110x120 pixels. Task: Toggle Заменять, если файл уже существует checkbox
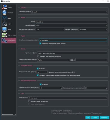coord(38,56)
